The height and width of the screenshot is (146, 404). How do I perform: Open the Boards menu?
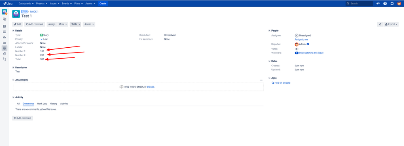67,4
